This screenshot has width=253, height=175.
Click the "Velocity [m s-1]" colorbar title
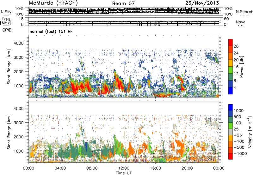click(x=250, y=132)
